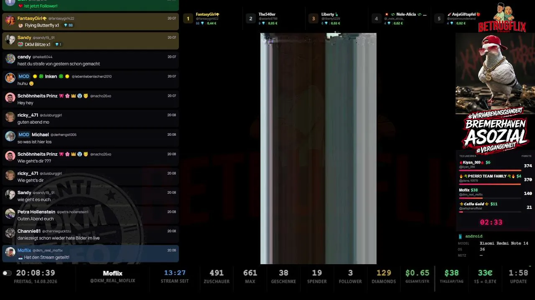Click Schöhnheits Prinz avatar on "Wie geht's dir ???"
The height and width of the screenshot is (300, 535).
(10, 156)
